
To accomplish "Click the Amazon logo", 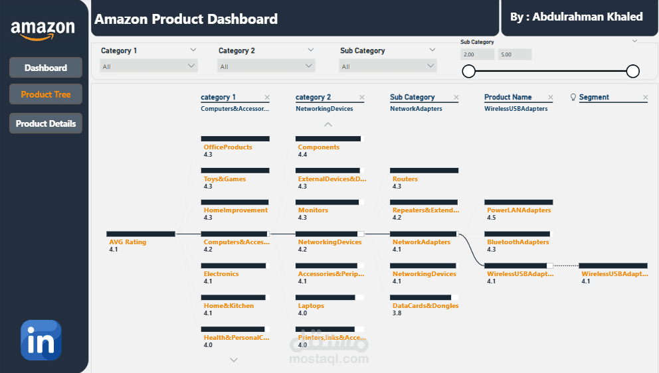I will click(43, 29).
